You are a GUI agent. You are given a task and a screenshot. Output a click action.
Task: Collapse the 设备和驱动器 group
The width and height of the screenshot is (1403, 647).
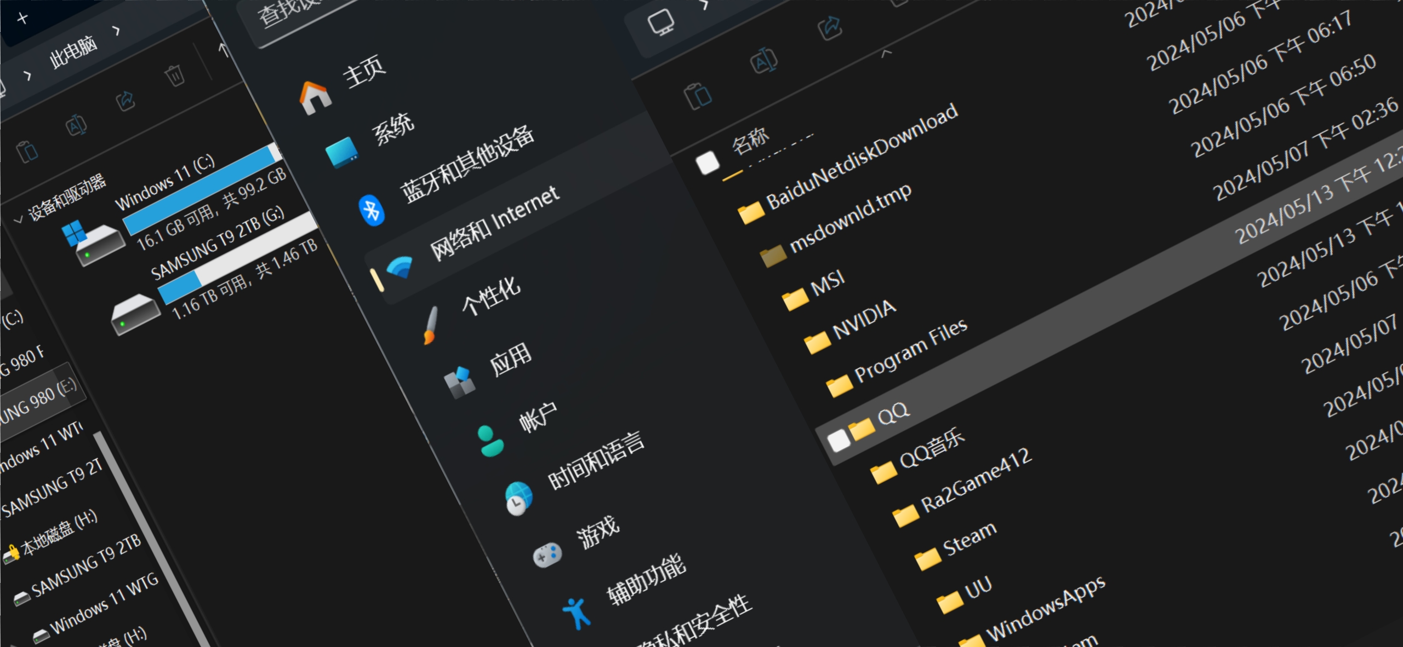[x=18, y=219]
